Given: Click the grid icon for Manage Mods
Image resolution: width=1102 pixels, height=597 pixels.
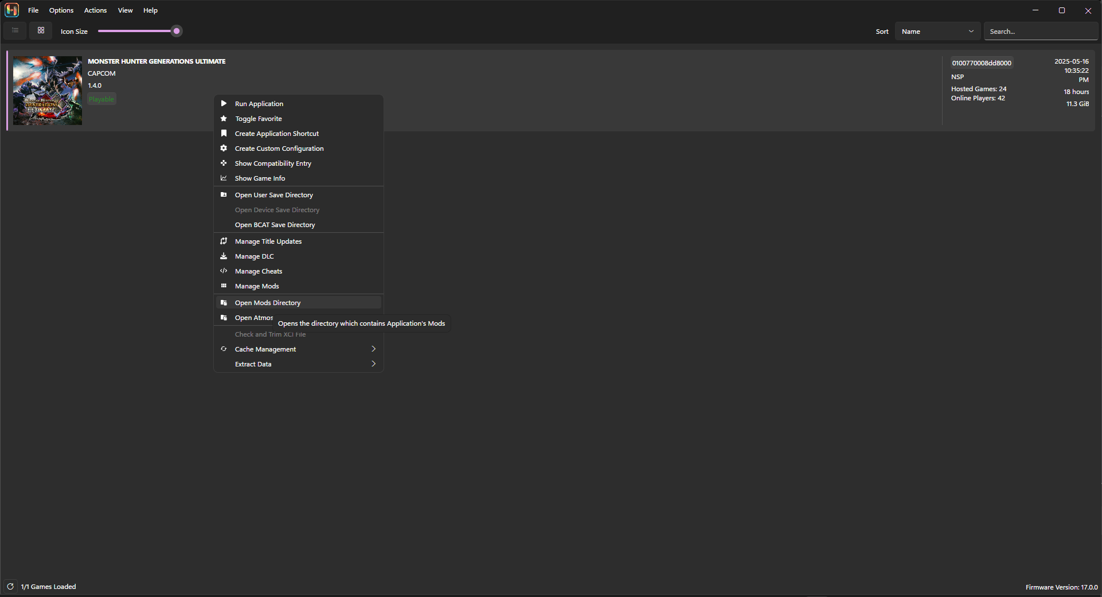Looking at the screenshot, I should (x=224, y=286).
